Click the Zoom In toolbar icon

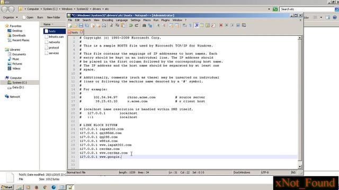(x=158, y=25)
